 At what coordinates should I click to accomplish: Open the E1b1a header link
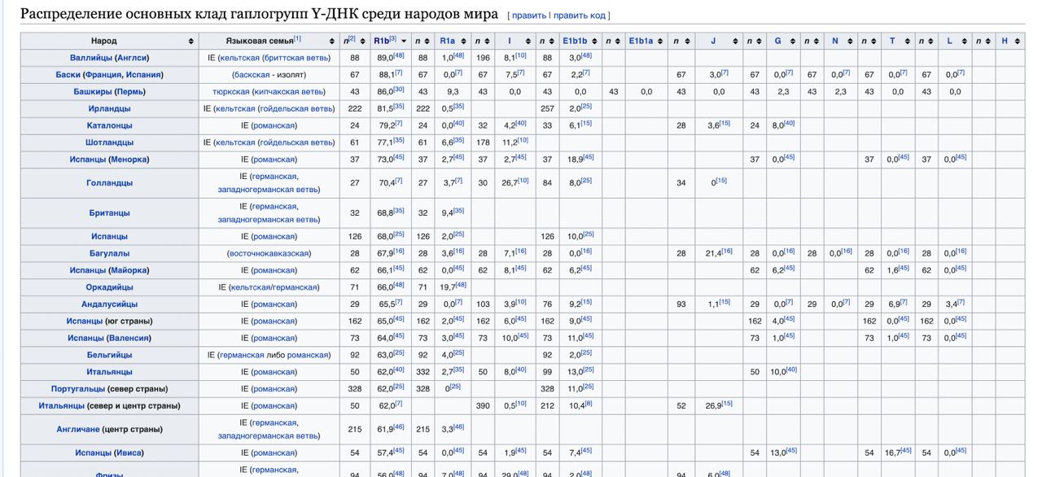click(640, 41)
